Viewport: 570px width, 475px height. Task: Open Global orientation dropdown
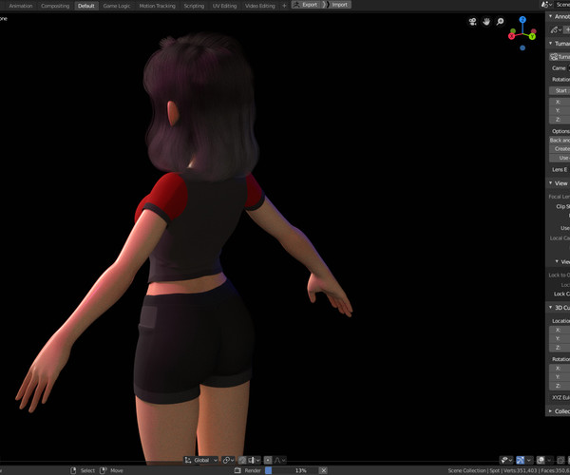(201, 461)
